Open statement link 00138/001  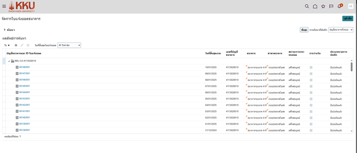25,130
